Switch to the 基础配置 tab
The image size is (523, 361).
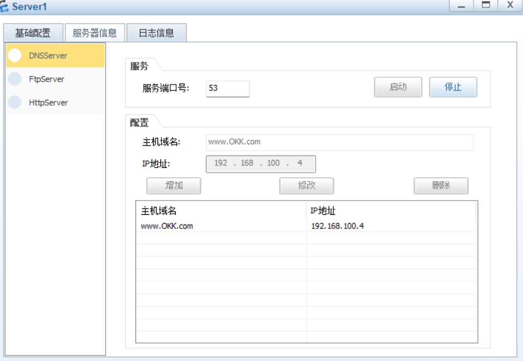[x=33, y=33]
